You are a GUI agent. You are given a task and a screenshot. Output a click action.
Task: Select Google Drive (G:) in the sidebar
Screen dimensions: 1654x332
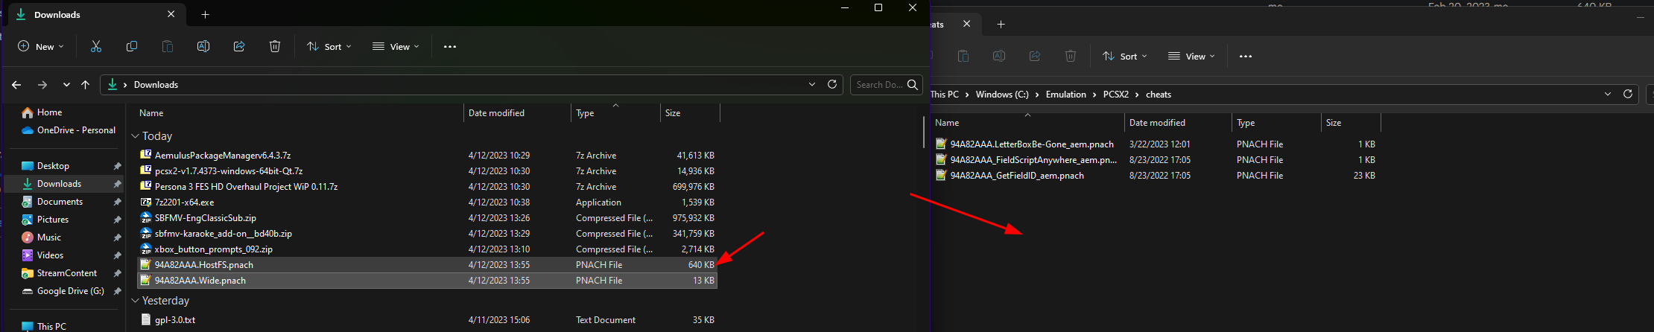(x=71, y=291)
